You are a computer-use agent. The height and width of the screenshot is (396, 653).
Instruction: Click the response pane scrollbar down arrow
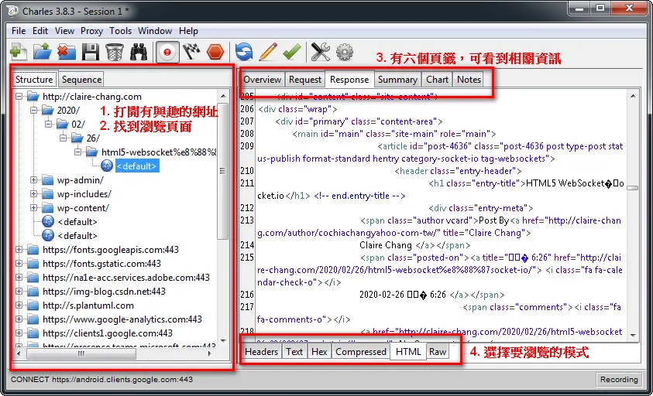(633, 334)
